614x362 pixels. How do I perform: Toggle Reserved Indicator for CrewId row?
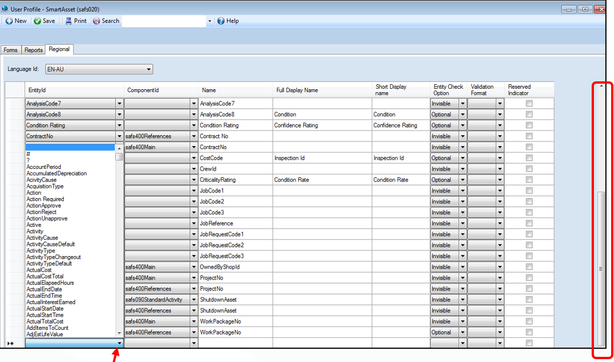[529, 168]
